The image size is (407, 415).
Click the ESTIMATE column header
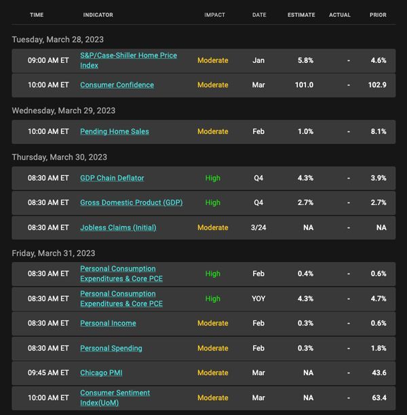[301, 15]
